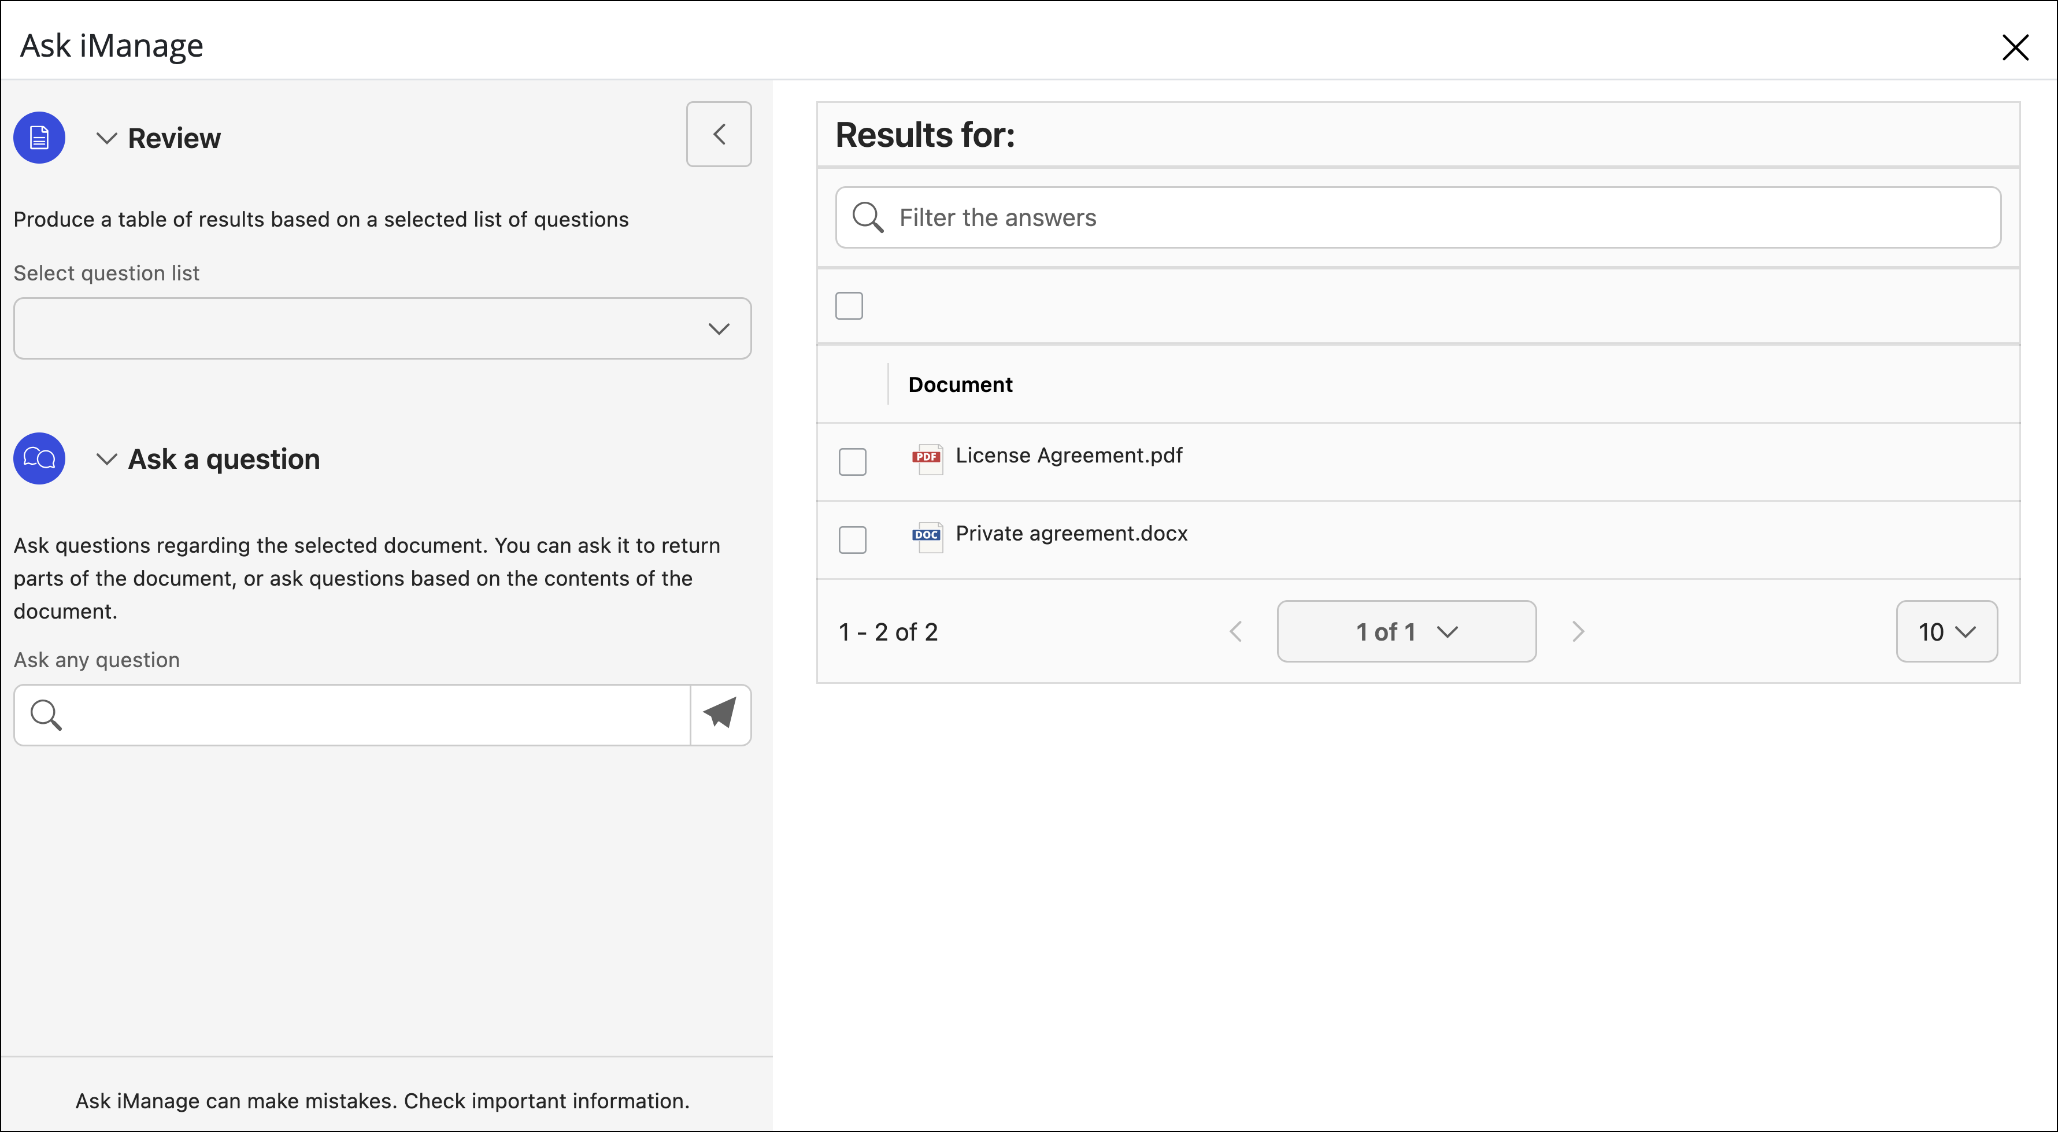This screenshot has width=2058, height=1132.
Task: Toggle the select-all checkbox above Document column
Action: pyautogui.click(x=849, y=305)
